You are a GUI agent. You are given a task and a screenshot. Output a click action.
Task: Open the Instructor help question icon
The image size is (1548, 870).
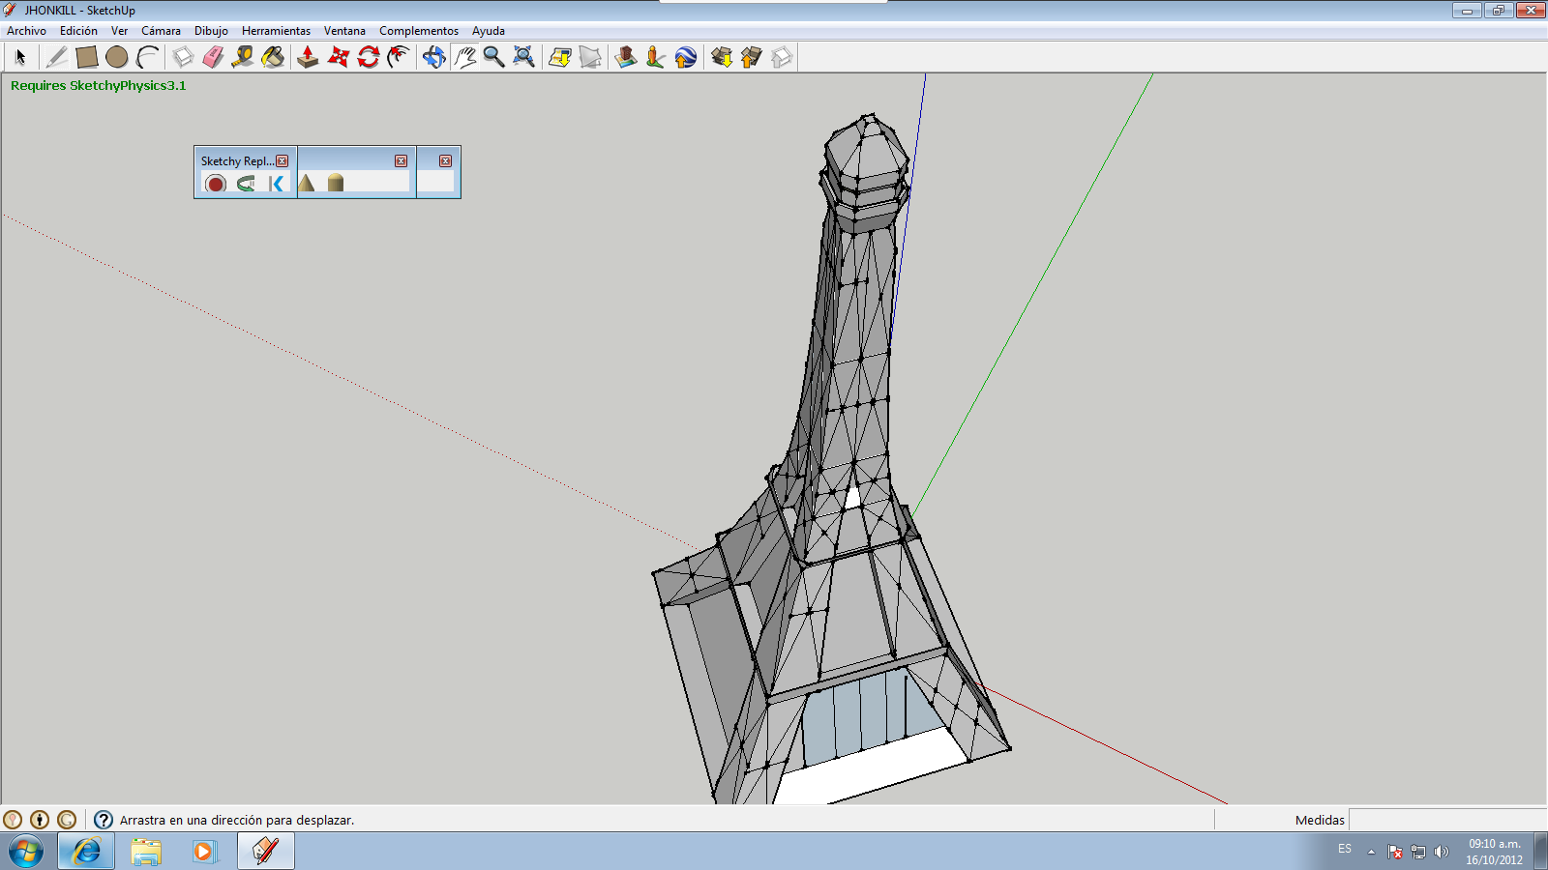click(104, 820)
